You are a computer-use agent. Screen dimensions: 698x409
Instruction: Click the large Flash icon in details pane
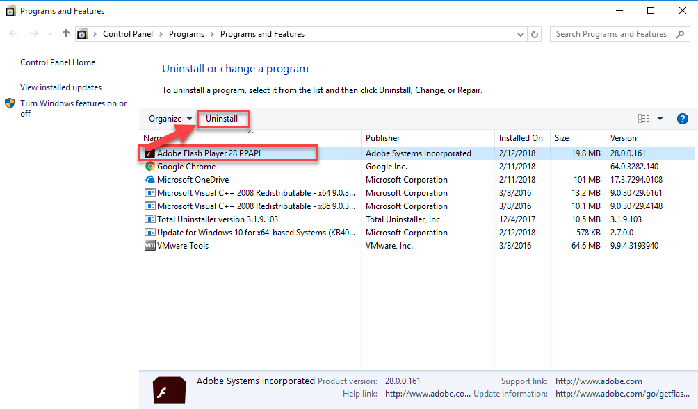tap(169, 390)
